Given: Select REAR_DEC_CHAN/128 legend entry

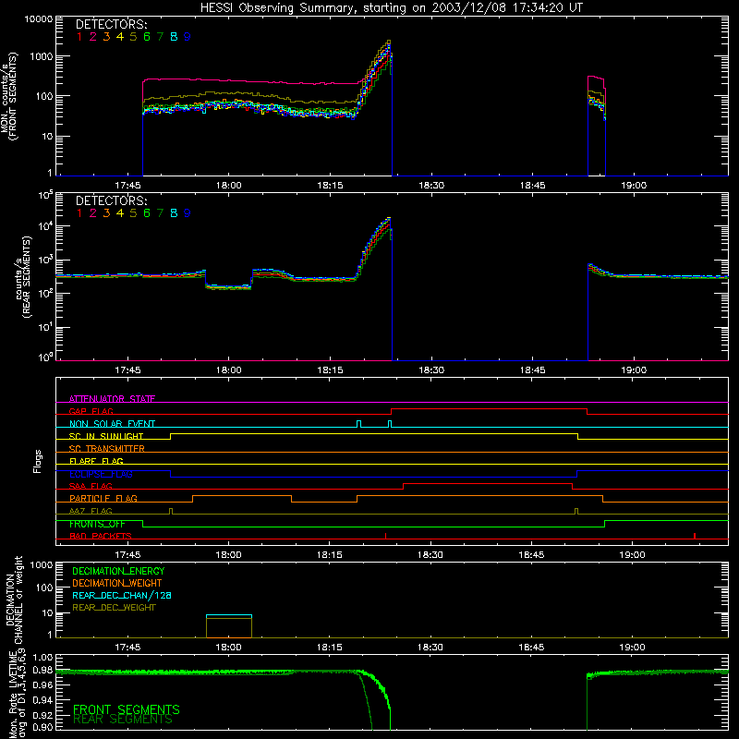Looking at the screenshot, I should tap(122, 595).
